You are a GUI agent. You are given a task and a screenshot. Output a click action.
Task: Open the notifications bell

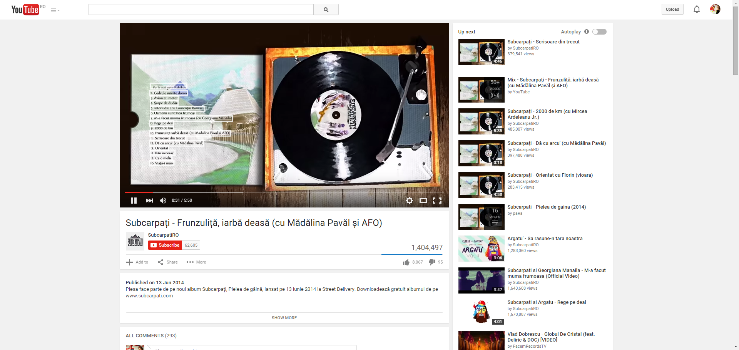point(697,9)
